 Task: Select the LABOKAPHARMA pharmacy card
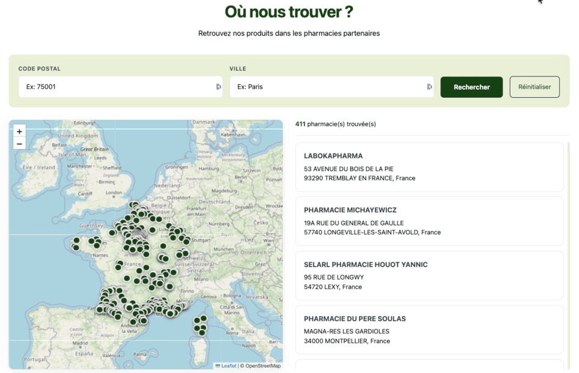(429, 167)
